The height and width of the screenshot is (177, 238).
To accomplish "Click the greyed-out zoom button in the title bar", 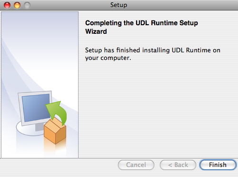I will click(27, 5).
